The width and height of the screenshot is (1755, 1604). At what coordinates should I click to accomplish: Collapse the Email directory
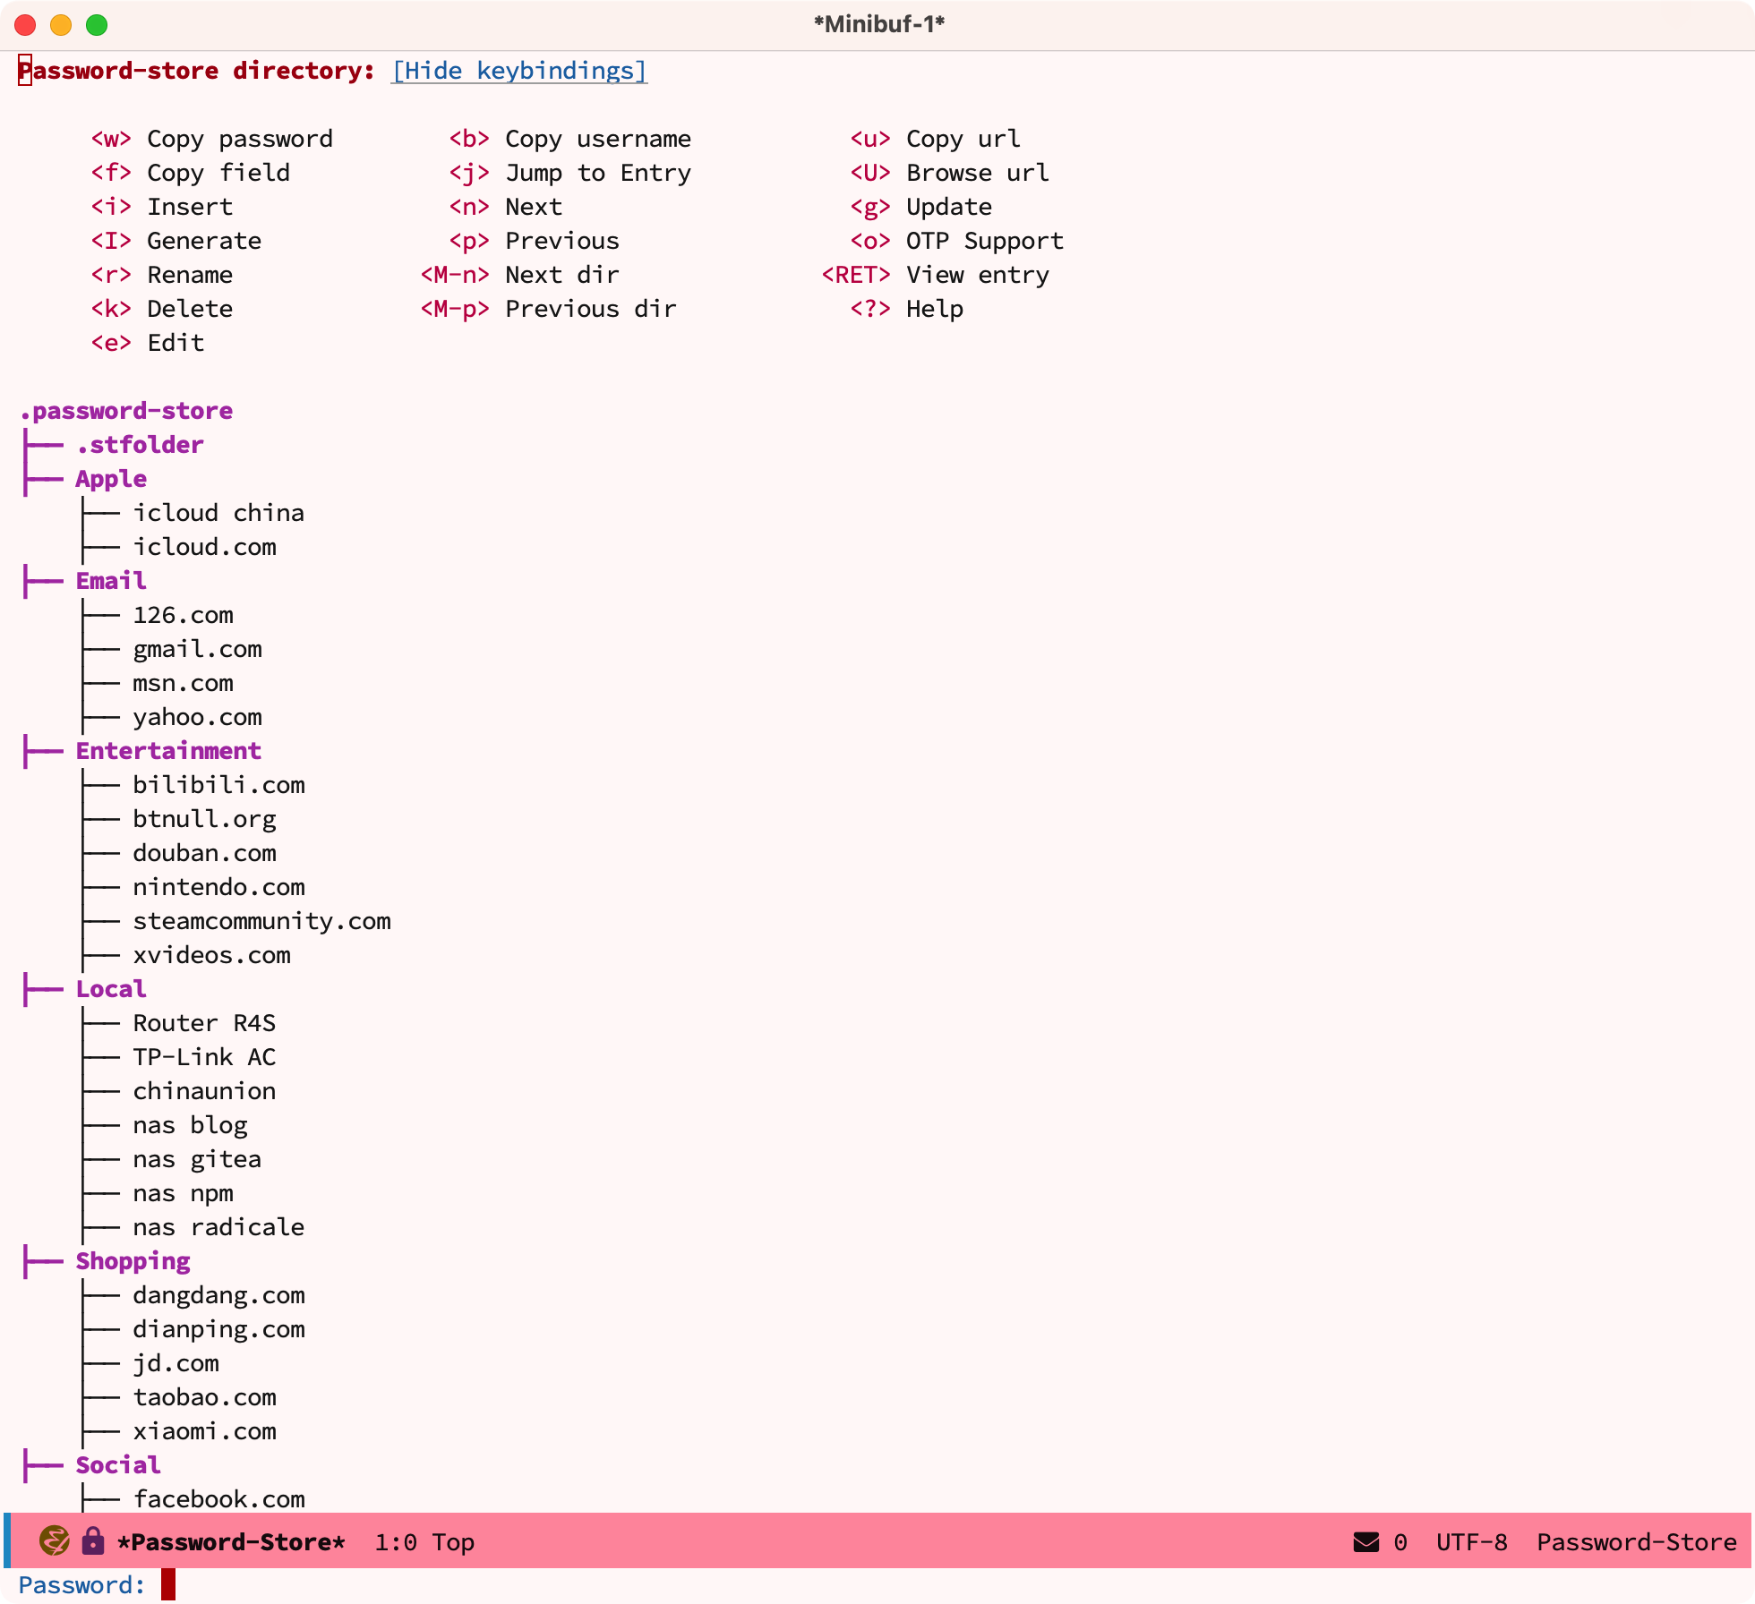pyautogui.click(x=111, y=581)
